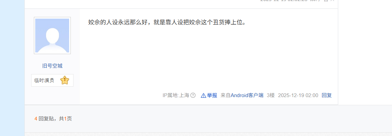This screenshot has height=136, width=392.
Task: Click the 2025-12-19 02:00 post timestamp
Action: pos(298,95)
